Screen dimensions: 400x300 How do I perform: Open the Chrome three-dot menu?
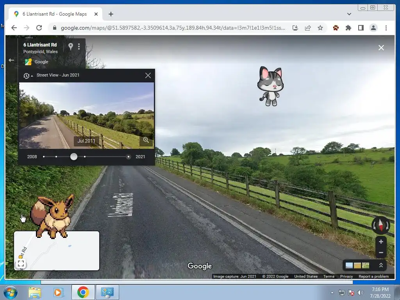point(386,28)
